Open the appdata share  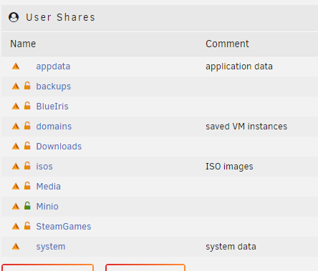click(x=53, y=66)
